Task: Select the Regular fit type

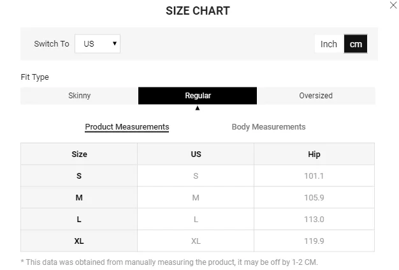Action: point(198,96)
